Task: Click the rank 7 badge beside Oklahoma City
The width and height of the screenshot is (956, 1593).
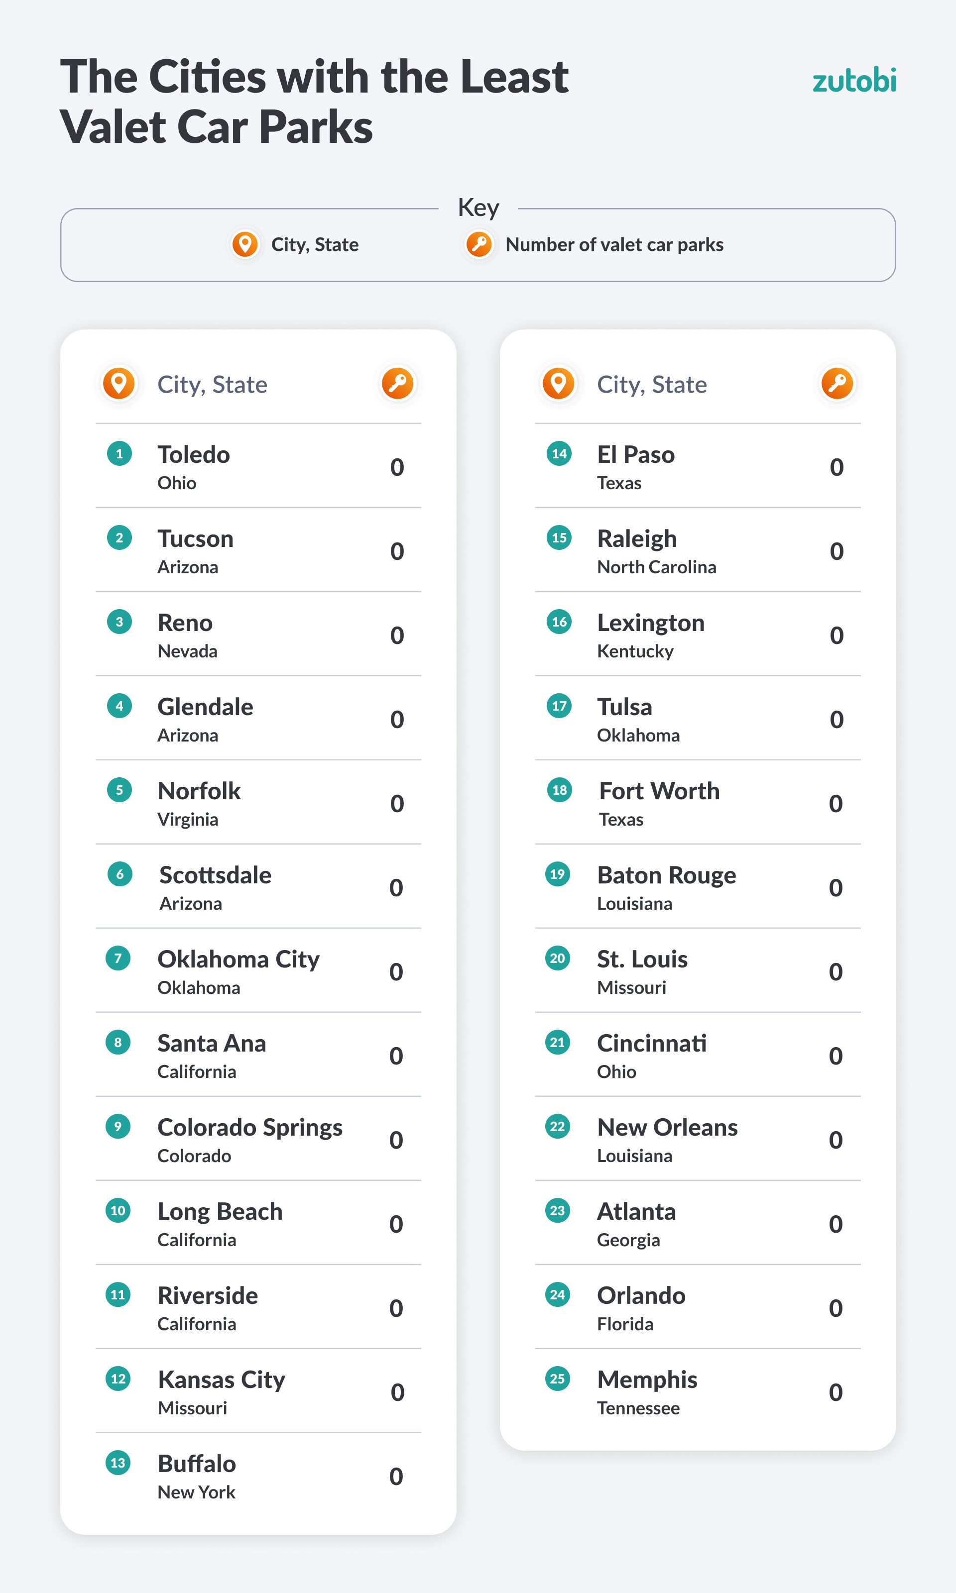Action: (x=118, y=958)
